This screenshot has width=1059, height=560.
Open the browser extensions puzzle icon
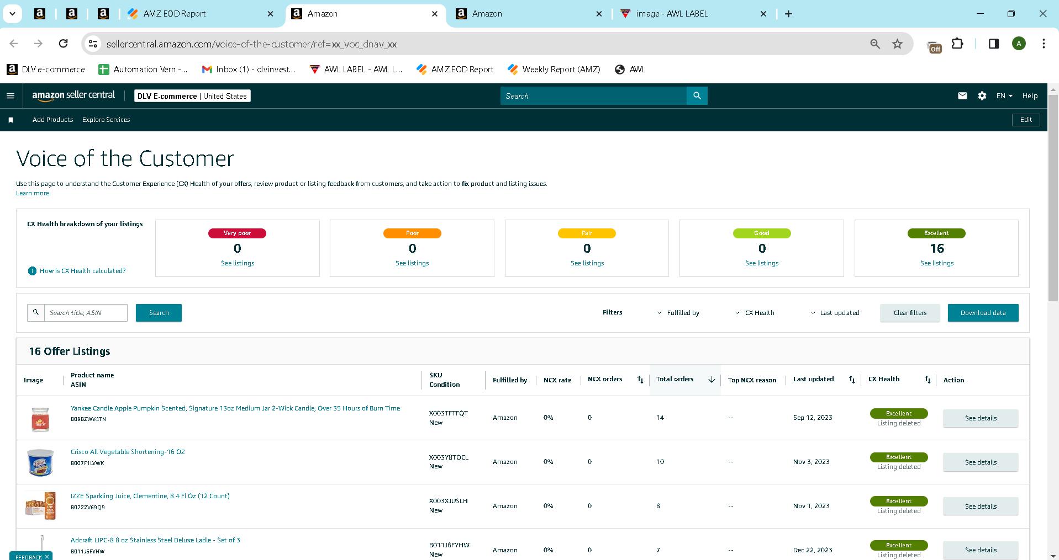[x=957, y=44]
